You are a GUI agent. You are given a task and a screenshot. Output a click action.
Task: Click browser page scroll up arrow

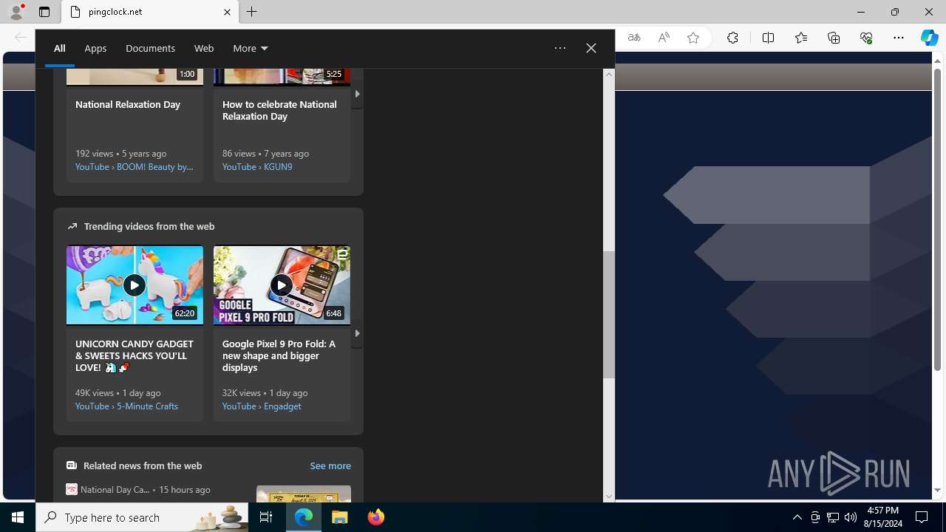tap(938, 60)
